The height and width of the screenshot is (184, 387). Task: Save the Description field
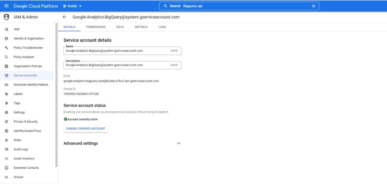(174, 65)
